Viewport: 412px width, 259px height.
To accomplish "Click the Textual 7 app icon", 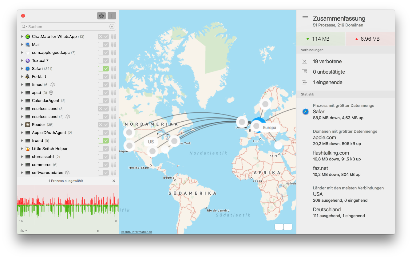I will [28, 61].
